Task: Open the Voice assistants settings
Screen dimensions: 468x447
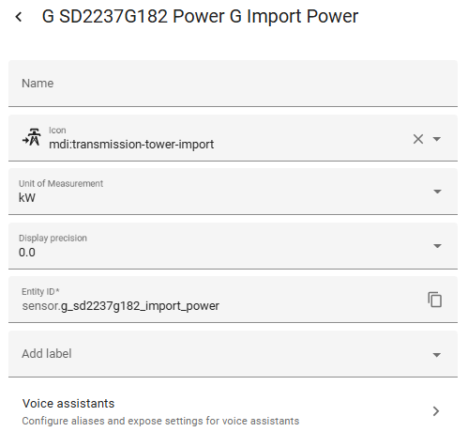Action: pos(233,411)
